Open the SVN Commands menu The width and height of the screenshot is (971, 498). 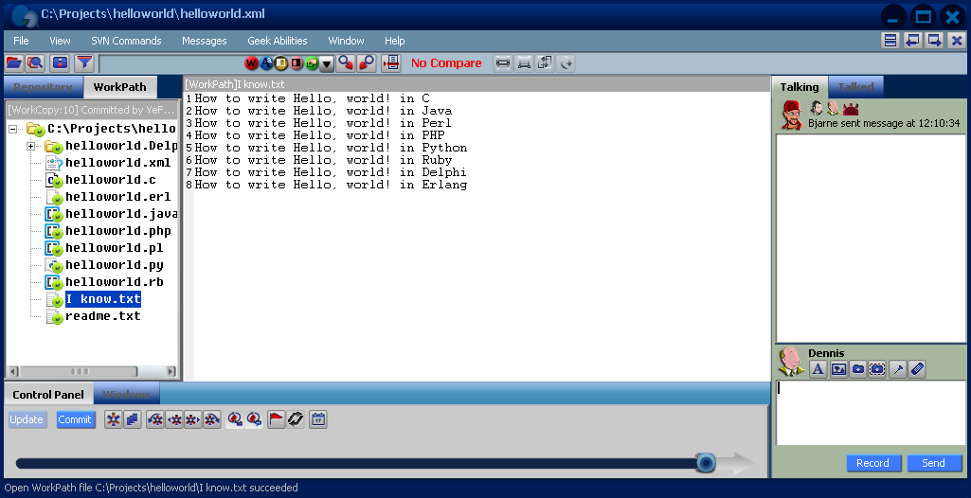tap(126, 41)
